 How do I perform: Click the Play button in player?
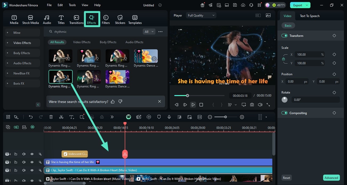point(193,105)
